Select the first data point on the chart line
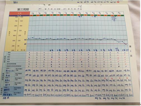This screenshot has width=141, height=106. pos(29,38)
